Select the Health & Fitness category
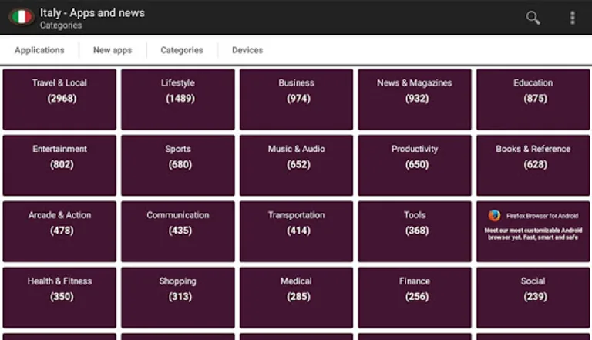Image resolution: width=592 pixels, height=340 pixels. coord(59,298)
